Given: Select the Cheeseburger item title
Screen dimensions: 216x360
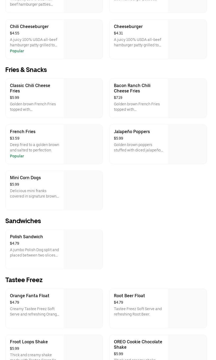Looking at the screenshot, I should point(128,26).
